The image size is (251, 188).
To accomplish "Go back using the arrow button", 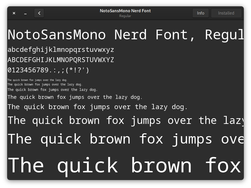I will [x=39, y=13].
